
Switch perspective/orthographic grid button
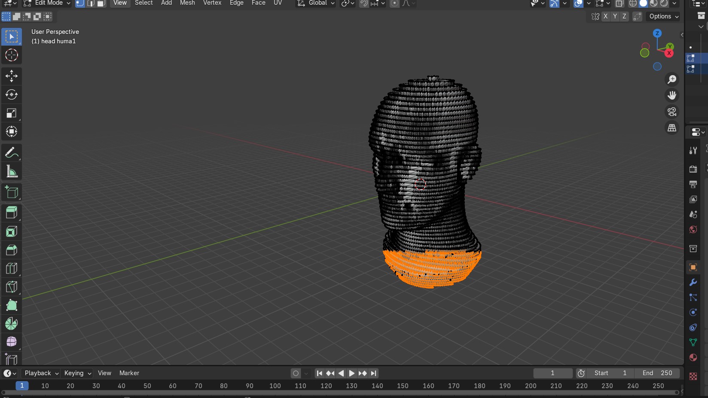click(672, 128)
